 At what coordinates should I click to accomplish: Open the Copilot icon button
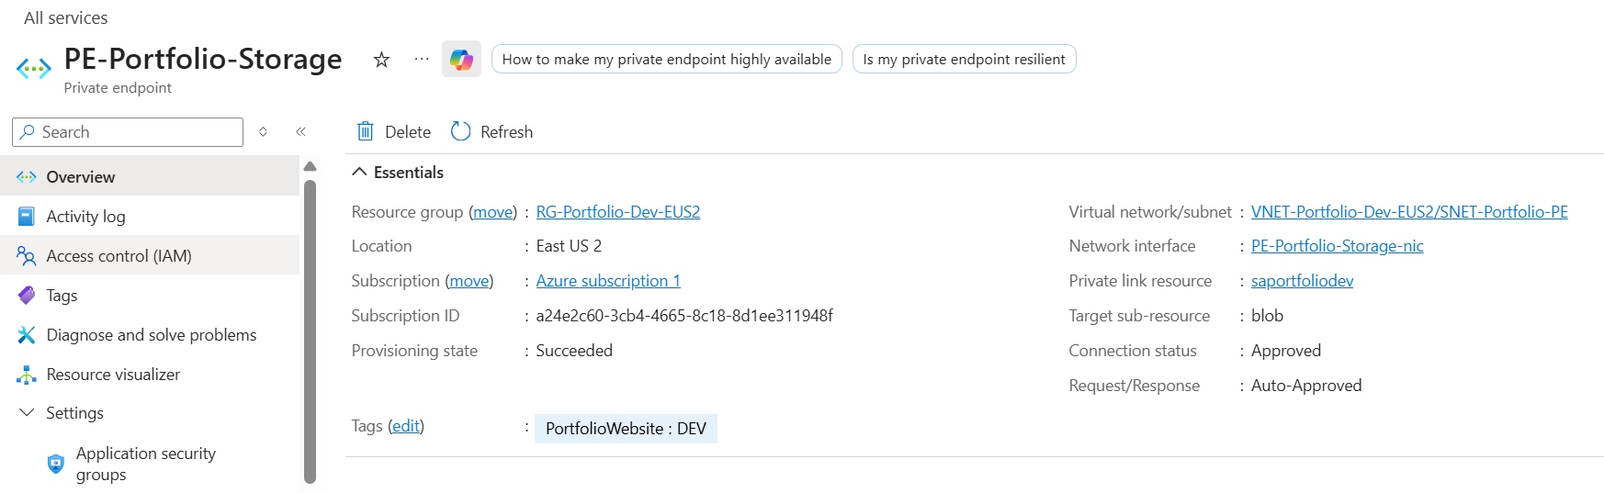461,60
